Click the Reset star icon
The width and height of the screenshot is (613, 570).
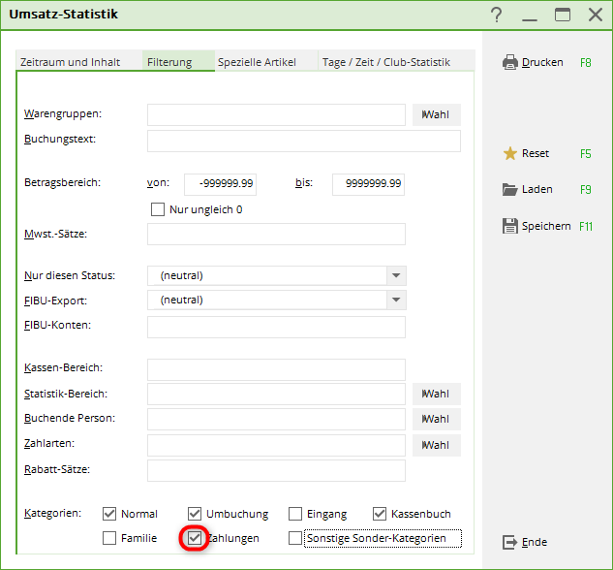coord(510,153)
